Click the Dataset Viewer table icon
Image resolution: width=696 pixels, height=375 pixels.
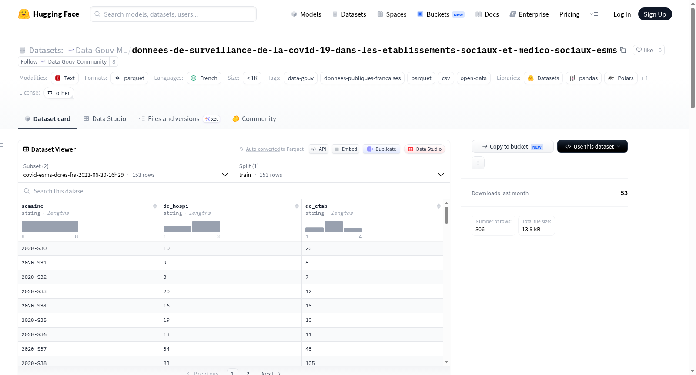(26, 149)
